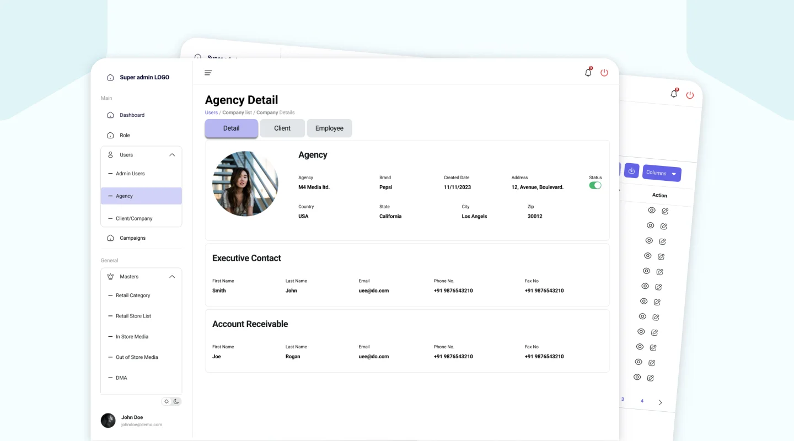Collapse the Users section chevron
794x441 pixels.
(172, 155)
